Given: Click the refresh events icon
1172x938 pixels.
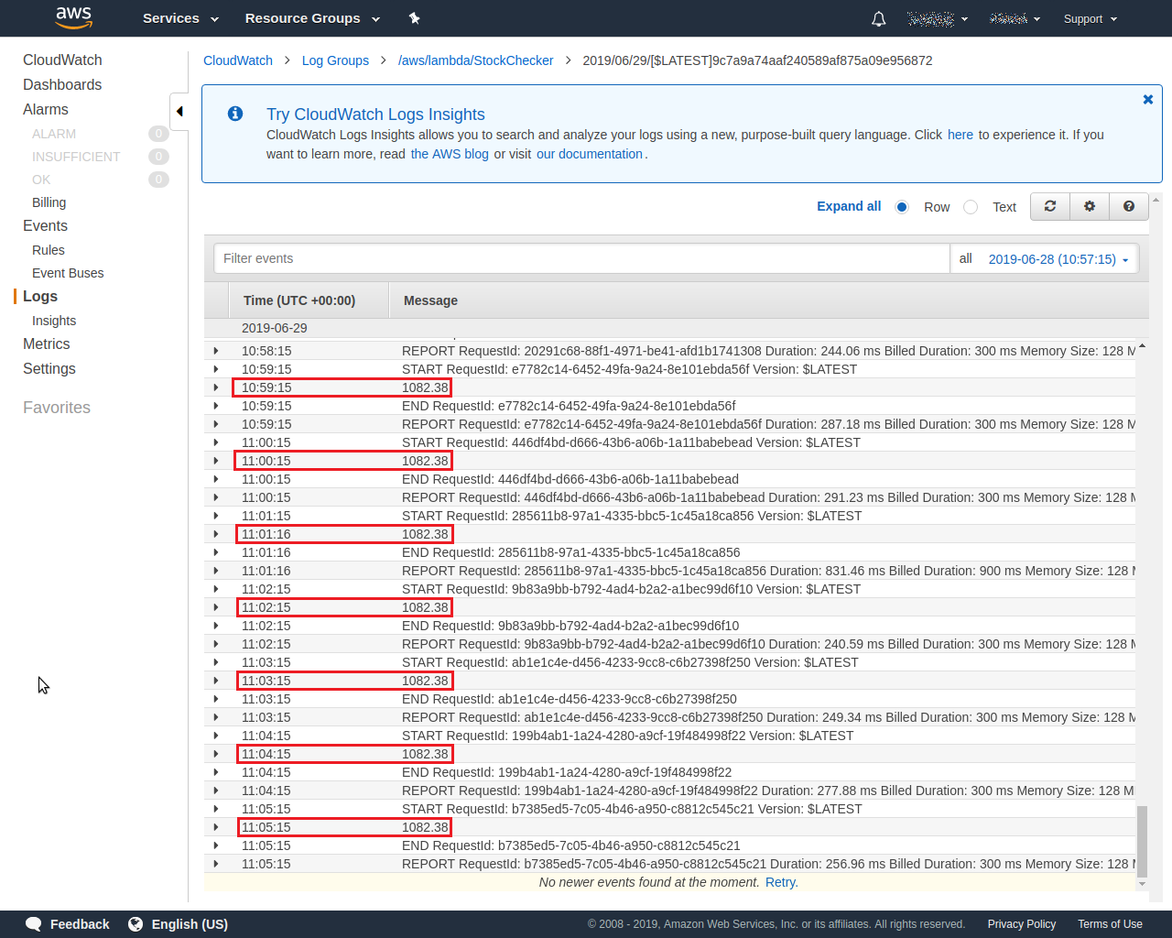Looking at the screenshot, I should point(1049,206).
